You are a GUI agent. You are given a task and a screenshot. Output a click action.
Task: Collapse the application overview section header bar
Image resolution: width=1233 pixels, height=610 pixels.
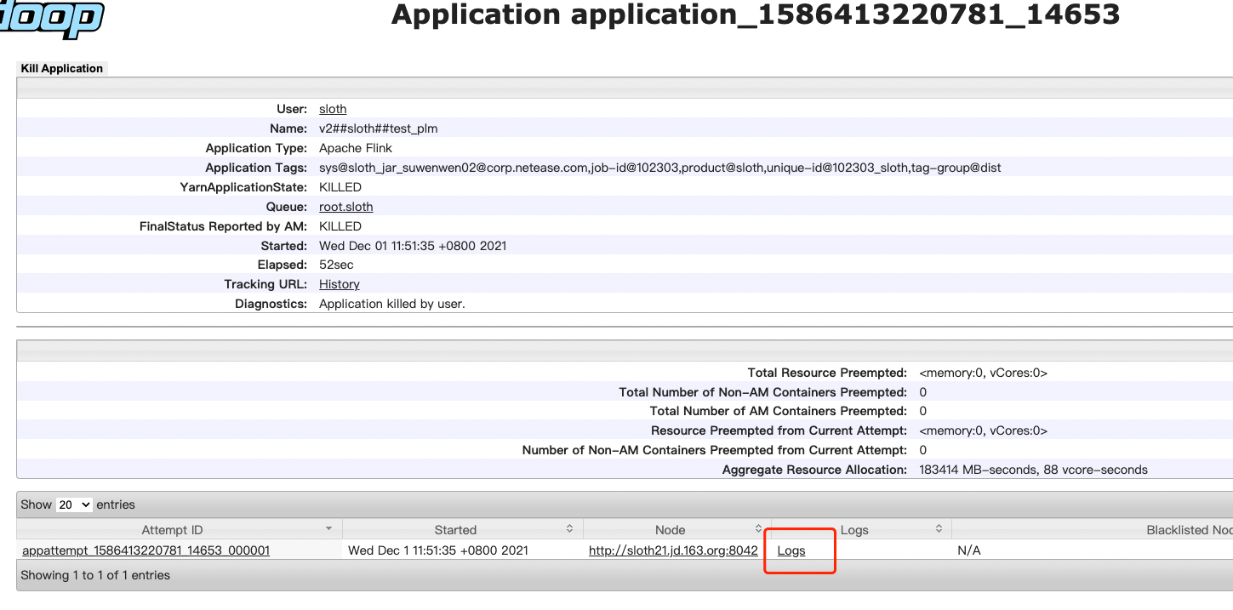tap(625, 88)
